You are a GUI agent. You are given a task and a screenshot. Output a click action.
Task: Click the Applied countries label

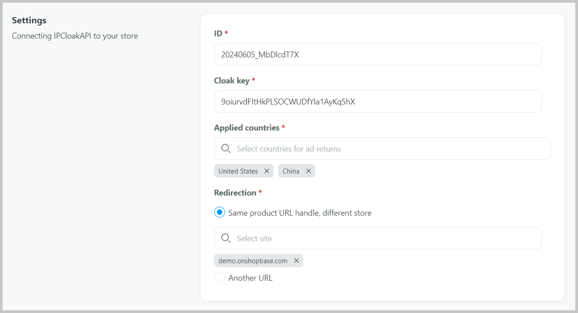click(247, 127)
